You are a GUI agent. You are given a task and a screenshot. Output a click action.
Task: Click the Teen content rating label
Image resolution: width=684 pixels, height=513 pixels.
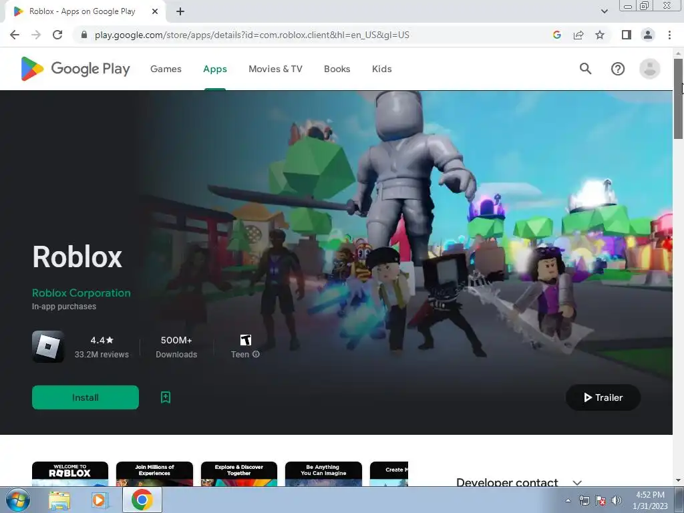click(x=240, y=354)
